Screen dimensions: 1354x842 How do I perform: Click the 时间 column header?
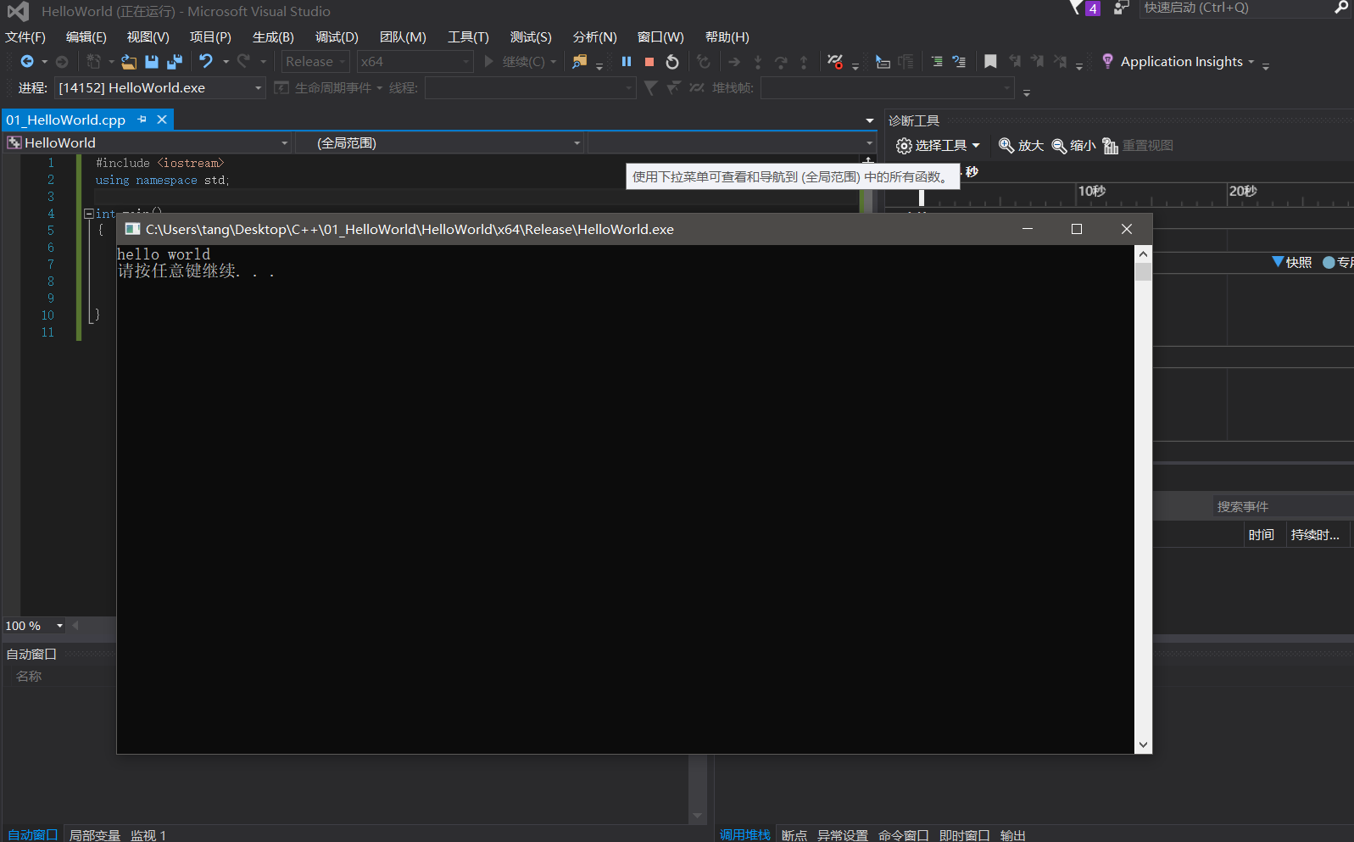[1262, 535]
